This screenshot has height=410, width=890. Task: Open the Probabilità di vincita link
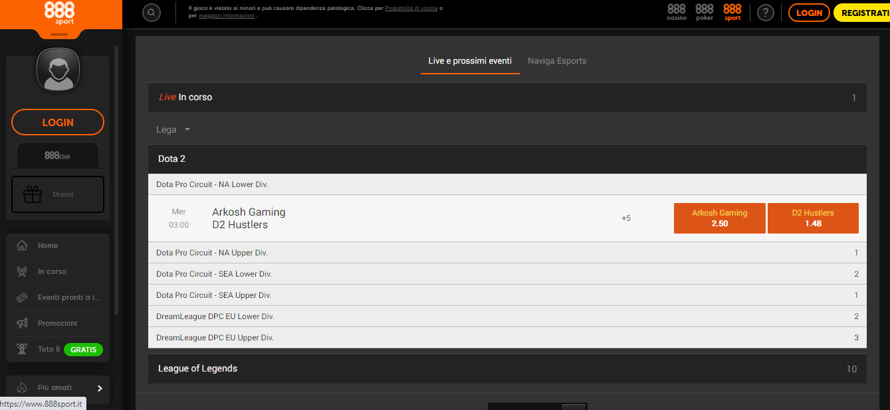[411, 9]
